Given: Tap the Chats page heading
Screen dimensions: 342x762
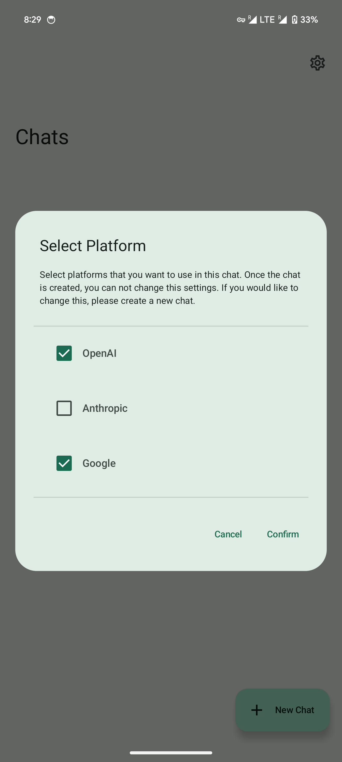Looking at the screenshot, I should click(42, 137).
